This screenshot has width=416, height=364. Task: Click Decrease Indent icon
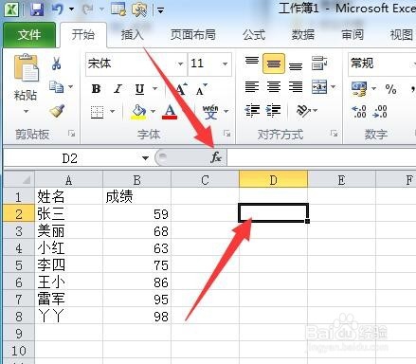click(x=252, y=110)
